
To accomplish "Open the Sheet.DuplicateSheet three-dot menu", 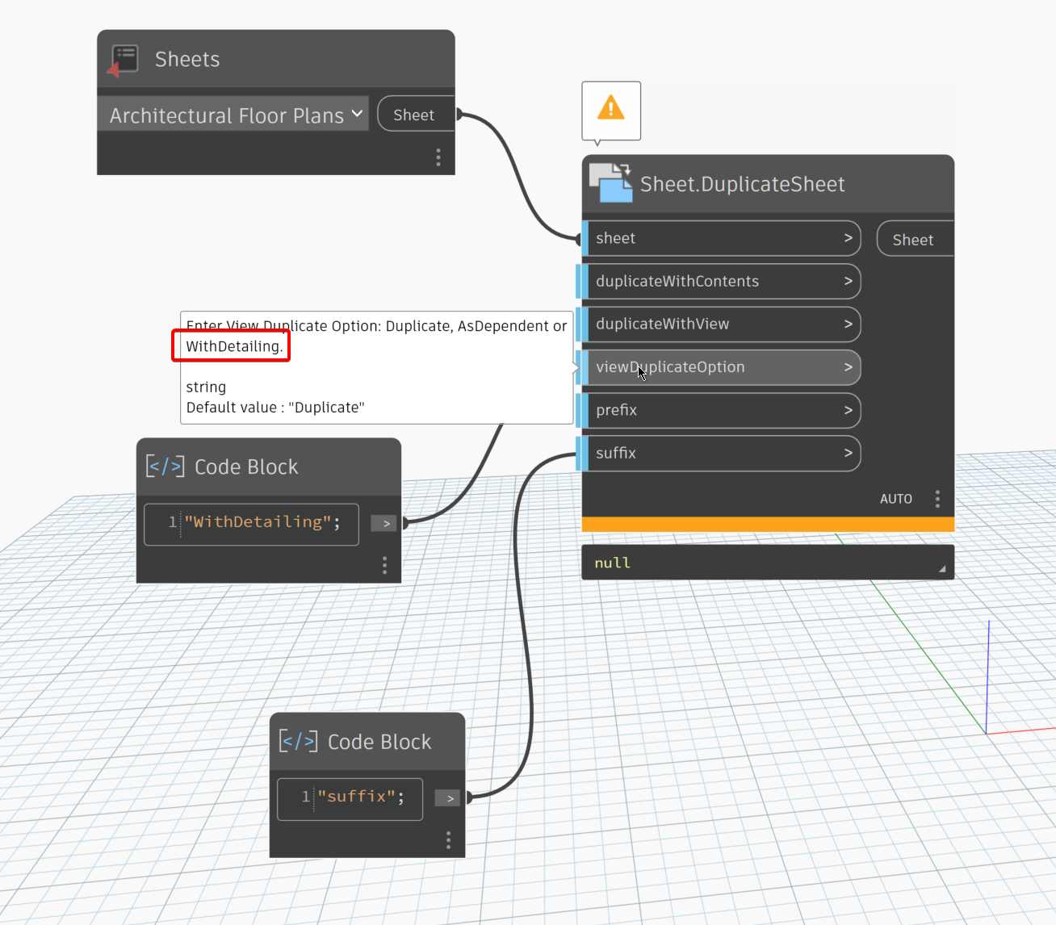I will click(x=937, y=499).
